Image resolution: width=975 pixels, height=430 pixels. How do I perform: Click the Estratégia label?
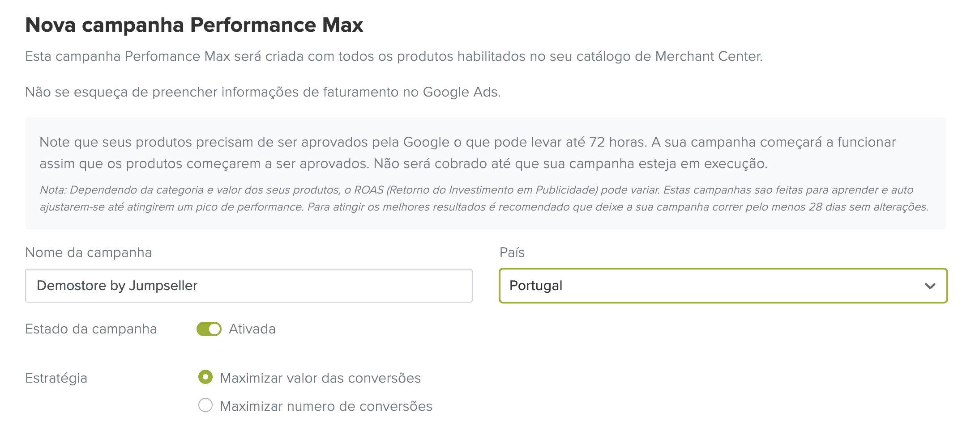click(56, 378)
